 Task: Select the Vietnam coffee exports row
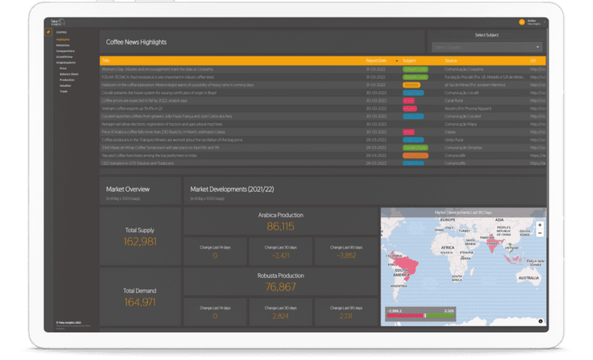(x=323, y=108)
